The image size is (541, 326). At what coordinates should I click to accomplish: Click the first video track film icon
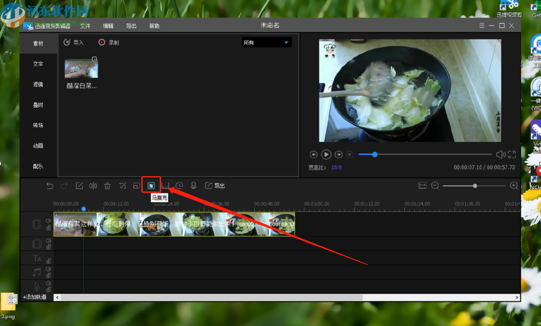tap(37, 224)
